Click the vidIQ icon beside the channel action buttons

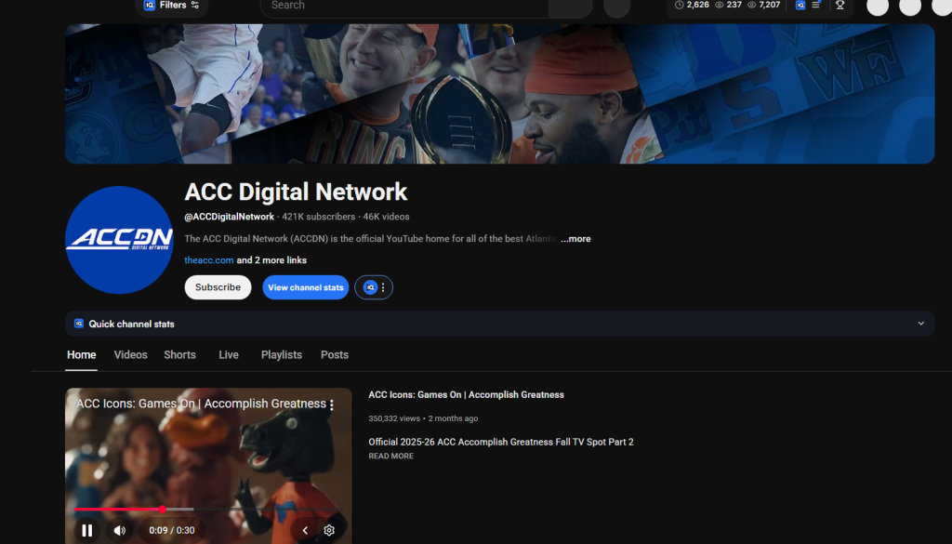(370, 287)
